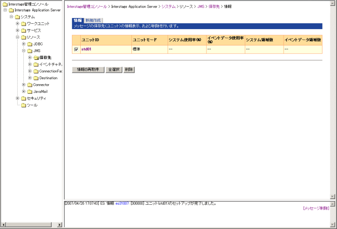Click the 削除 button
This screenshot has height=229, width=337.
click(129, 70)
